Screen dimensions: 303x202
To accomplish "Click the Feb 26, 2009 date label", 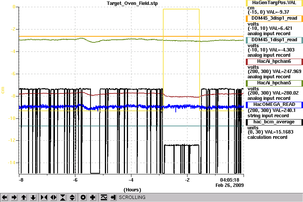I will point(230,185).
